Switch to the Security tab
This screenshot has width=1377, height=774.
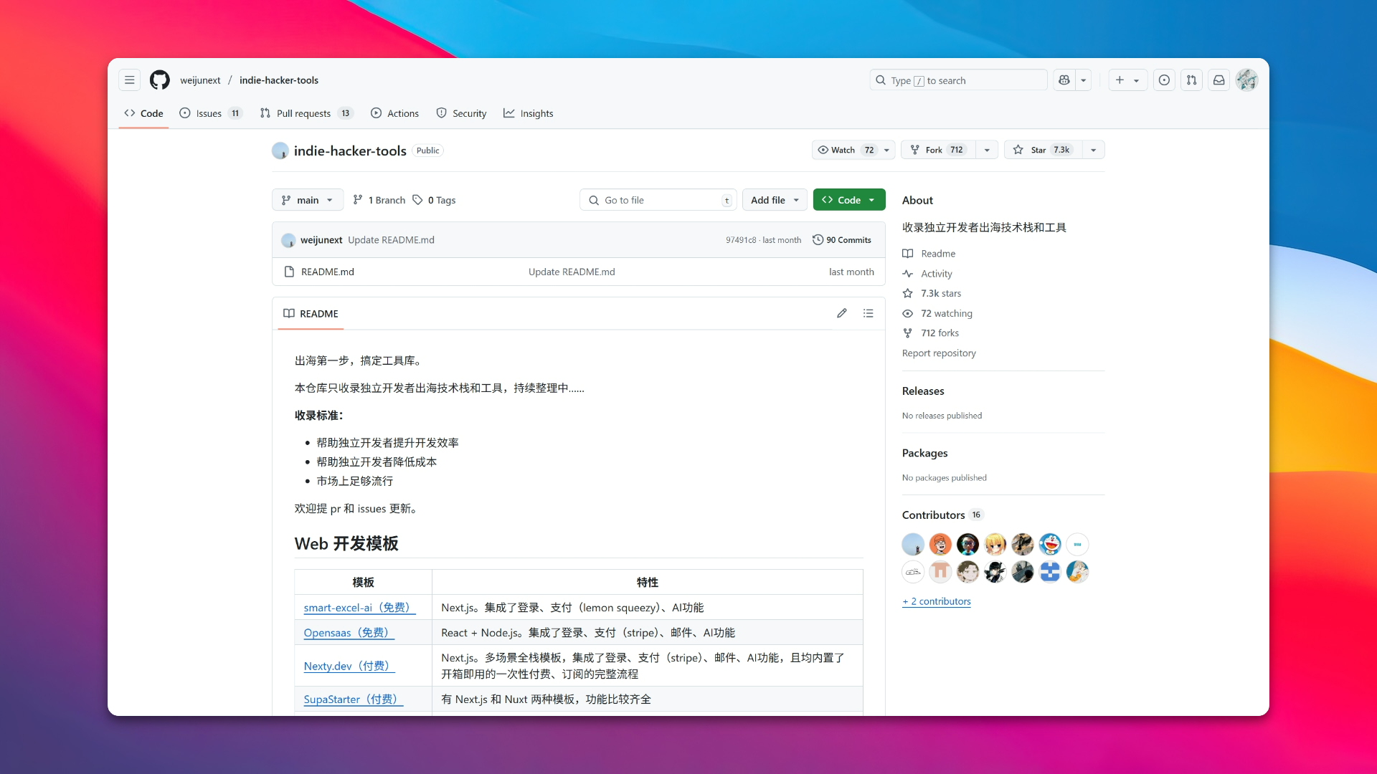point(462,113)
